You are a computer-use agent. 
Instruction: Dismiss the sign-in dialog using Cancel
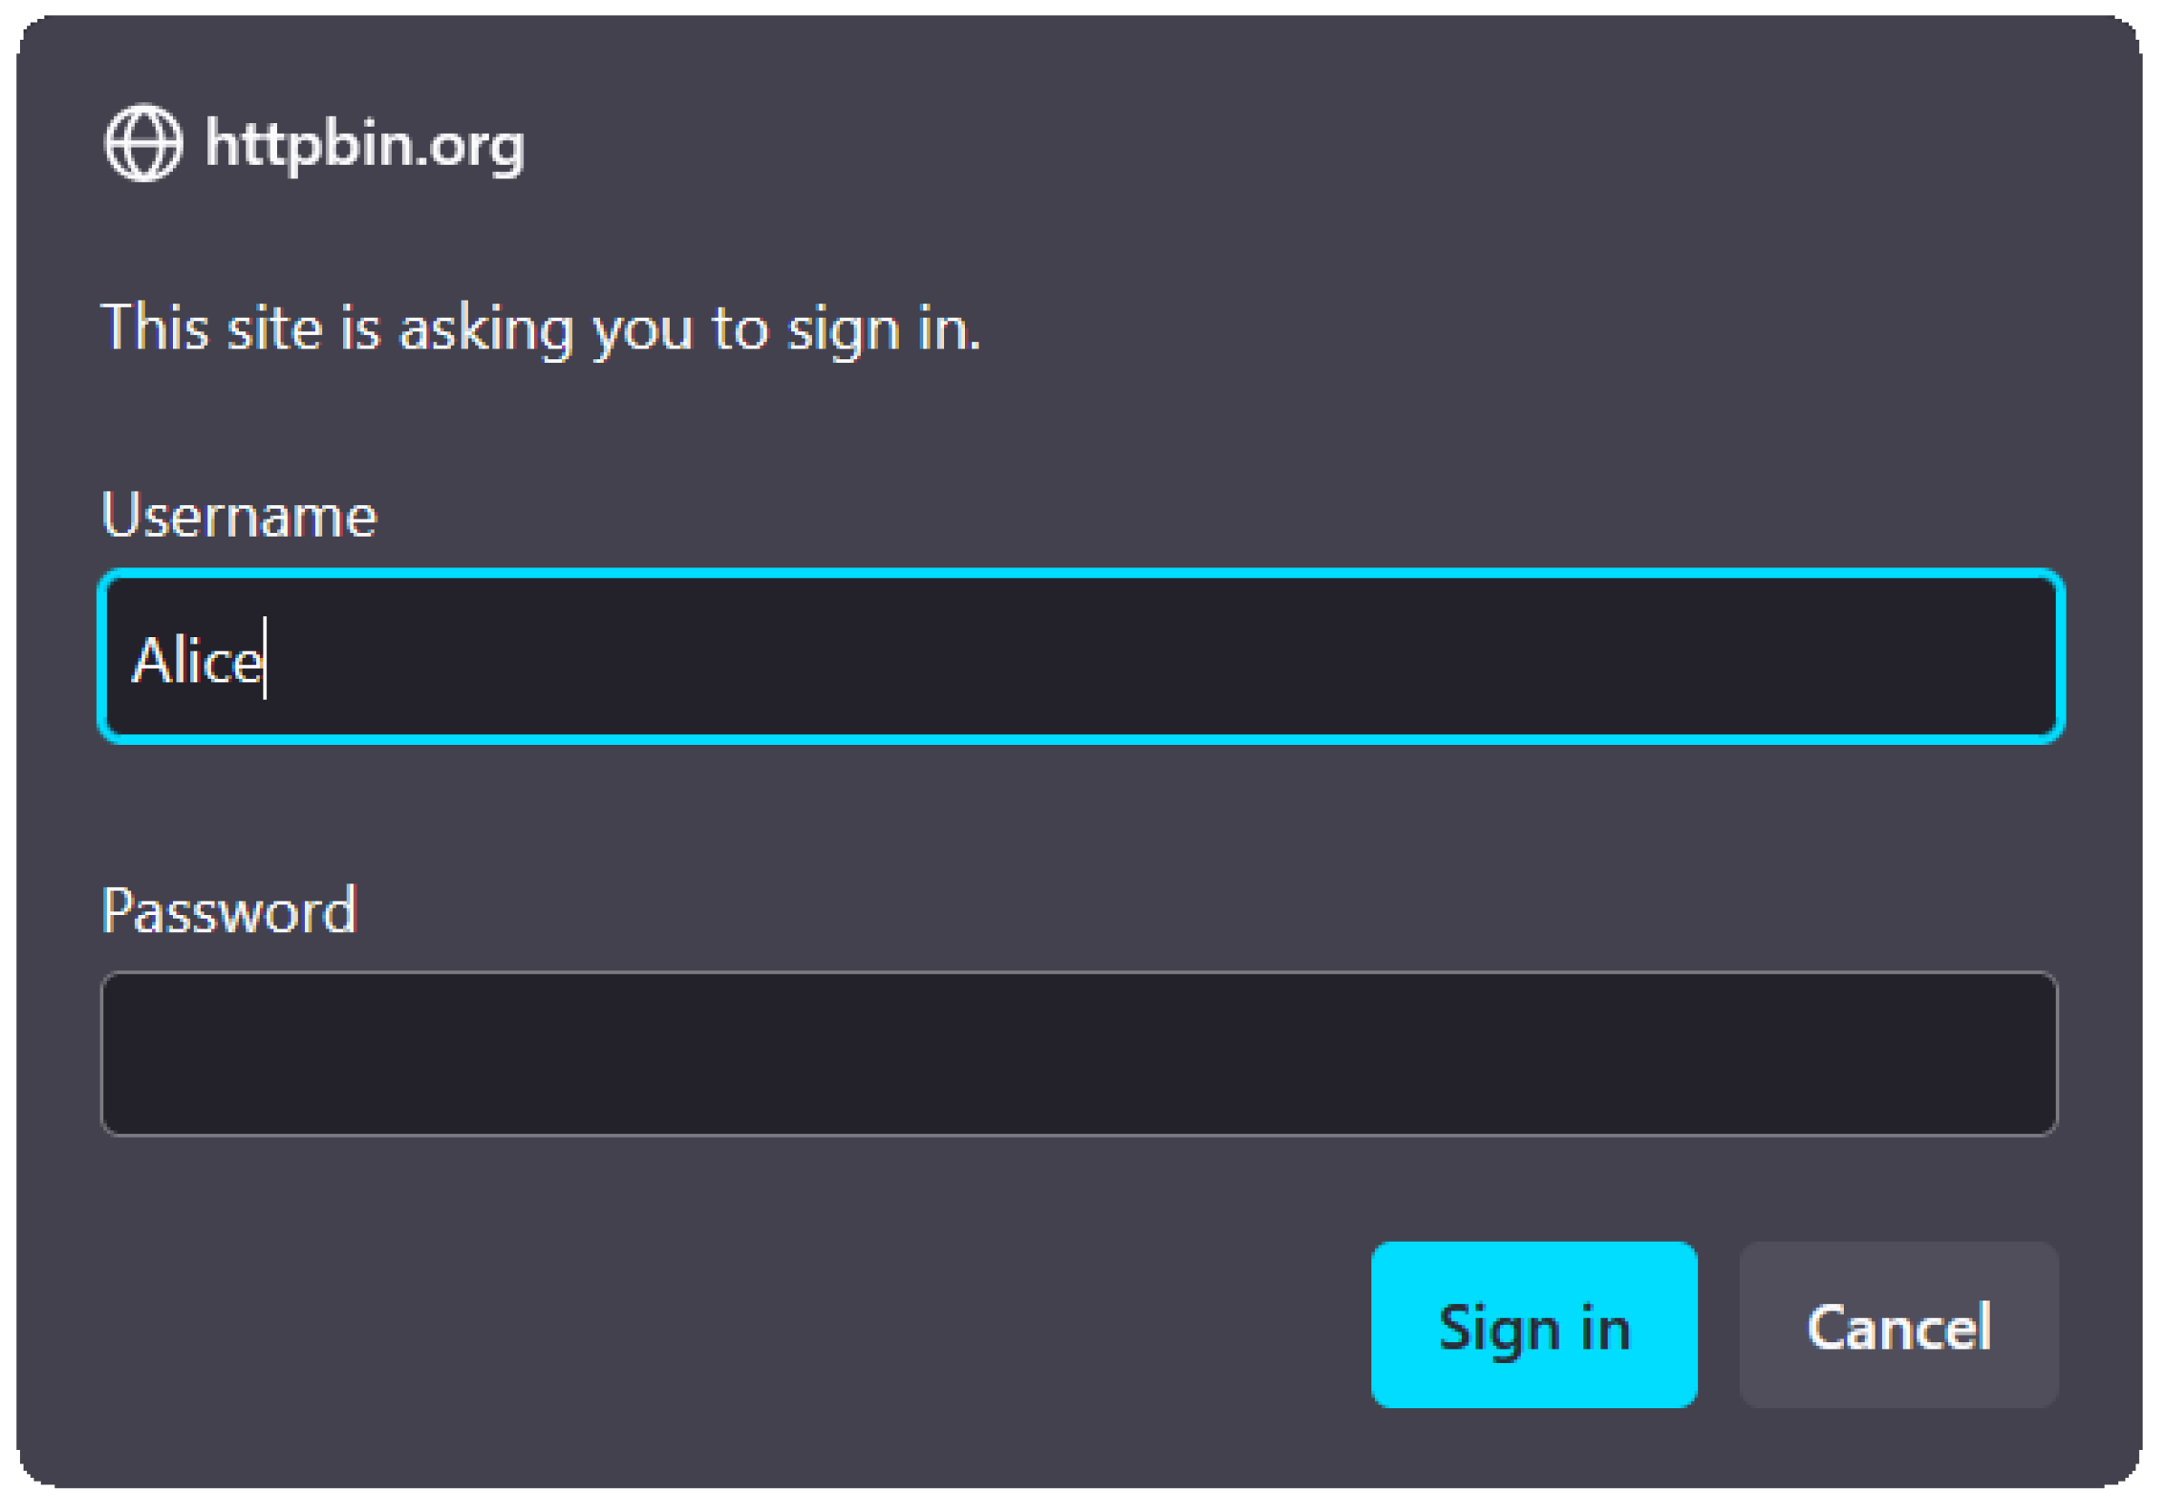[x=1898, y=1326]
